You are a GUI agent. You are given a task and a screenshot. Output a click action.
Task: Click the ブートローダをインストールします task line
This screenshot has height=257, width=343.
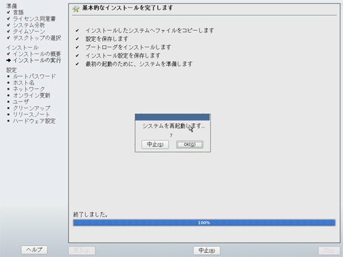click(128, 47)
